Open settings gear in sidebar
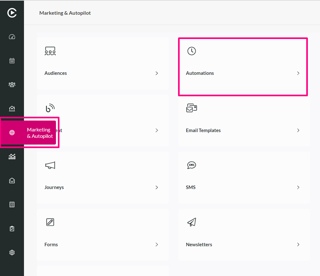Screen dimensions: 320x276 (12, 253)
